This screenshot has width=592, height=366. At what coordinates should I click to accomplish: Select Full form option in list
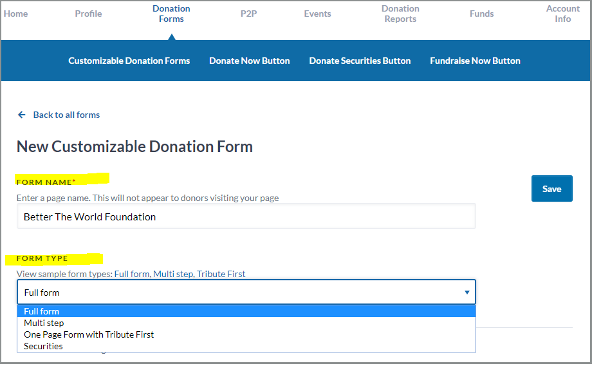tap(42, 311)
